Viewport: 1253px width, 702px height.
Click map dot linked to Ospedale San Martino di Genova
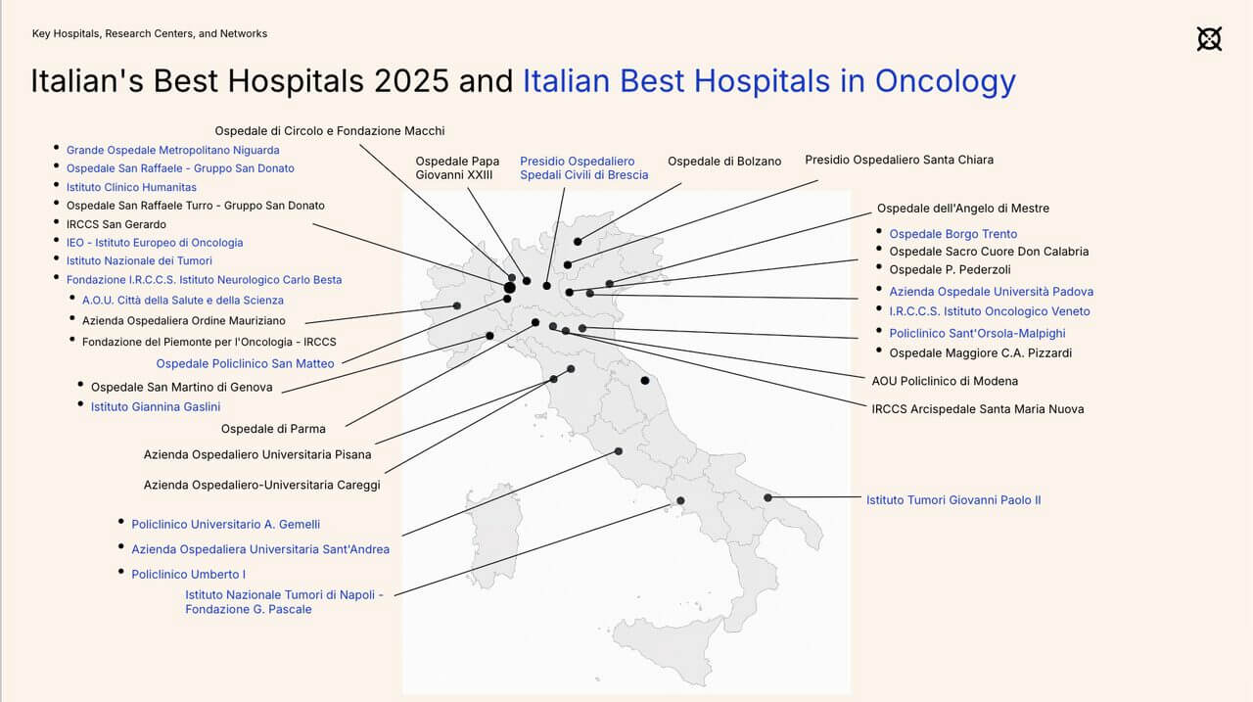490,336
